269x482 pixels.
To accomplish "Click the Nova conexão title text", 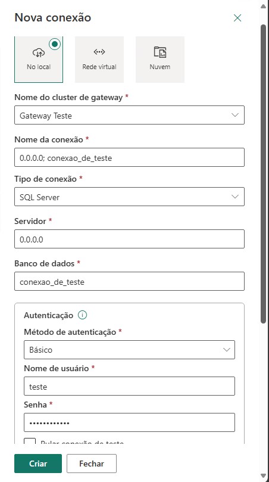I will [x=53, y=17].
